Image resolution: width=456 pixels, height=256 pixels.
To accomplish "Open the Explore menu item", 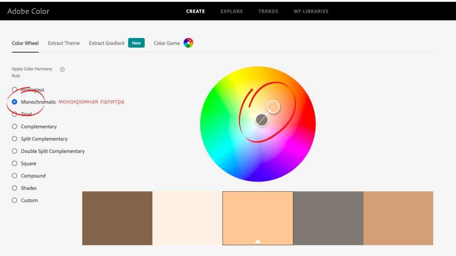I will [232, 11].
